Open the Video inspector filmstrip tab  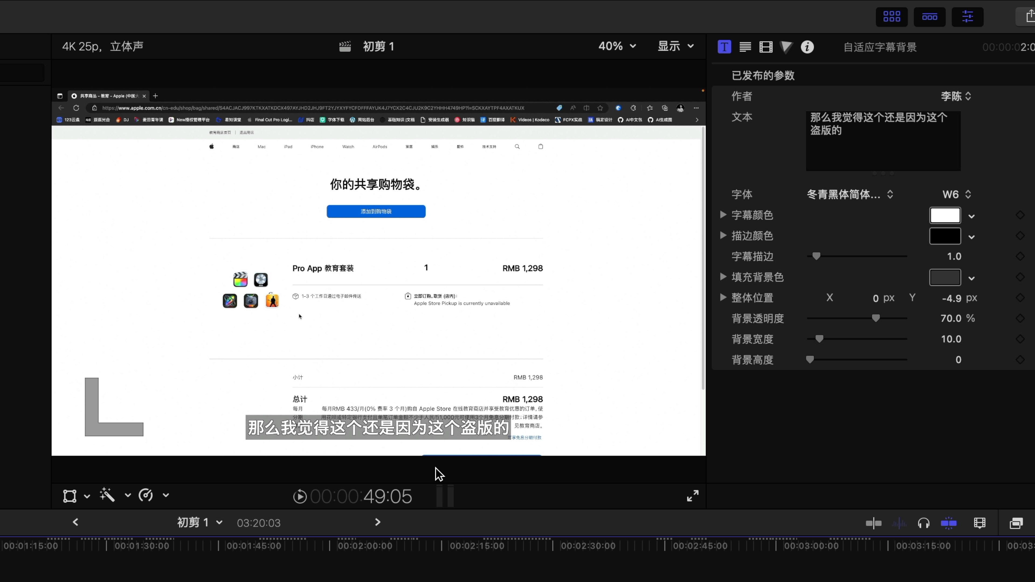[x=766, y=47]
